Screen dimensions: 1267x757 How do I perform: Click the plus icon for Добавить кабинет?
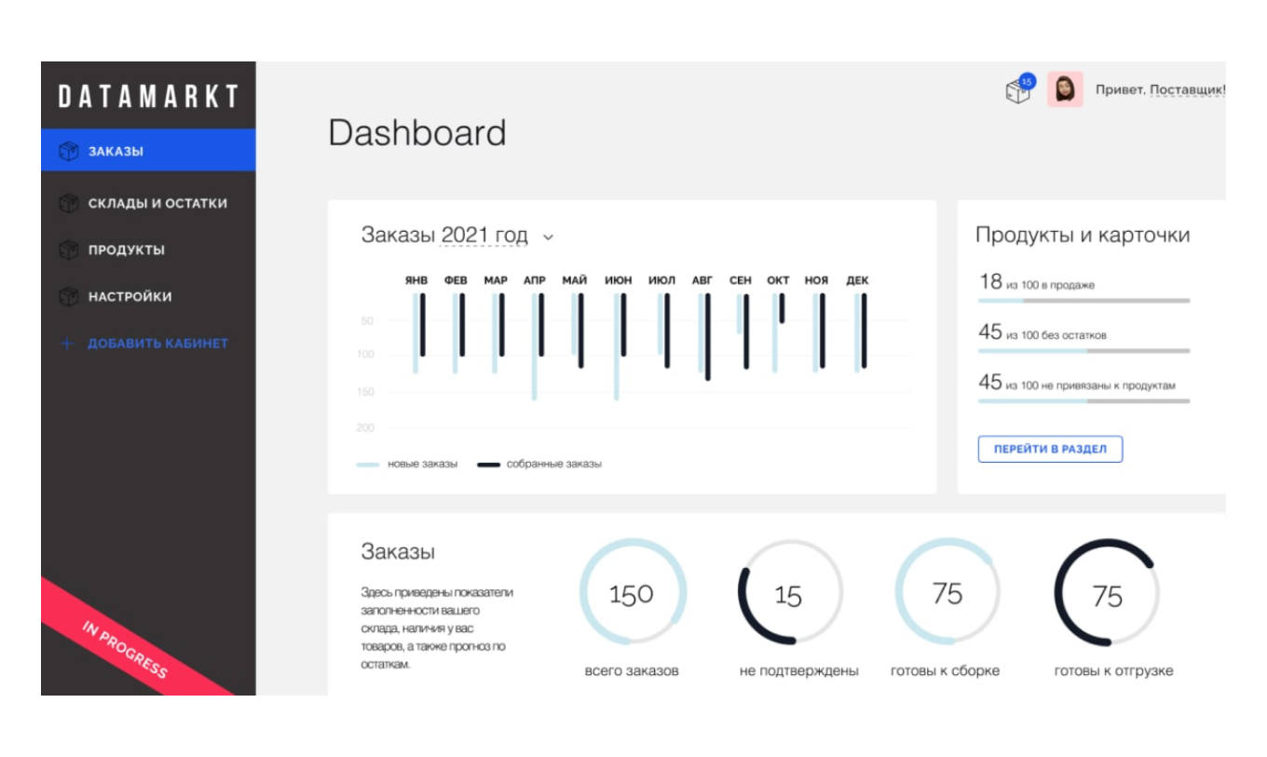click(x=67, y=344)
